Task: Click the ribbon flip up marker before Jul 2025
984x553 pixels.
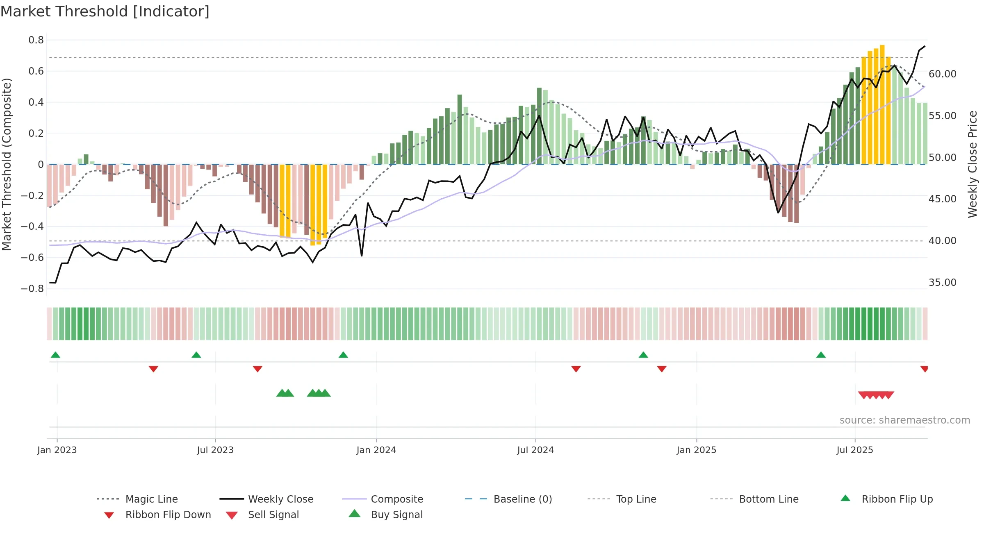Action: (821, 355)
